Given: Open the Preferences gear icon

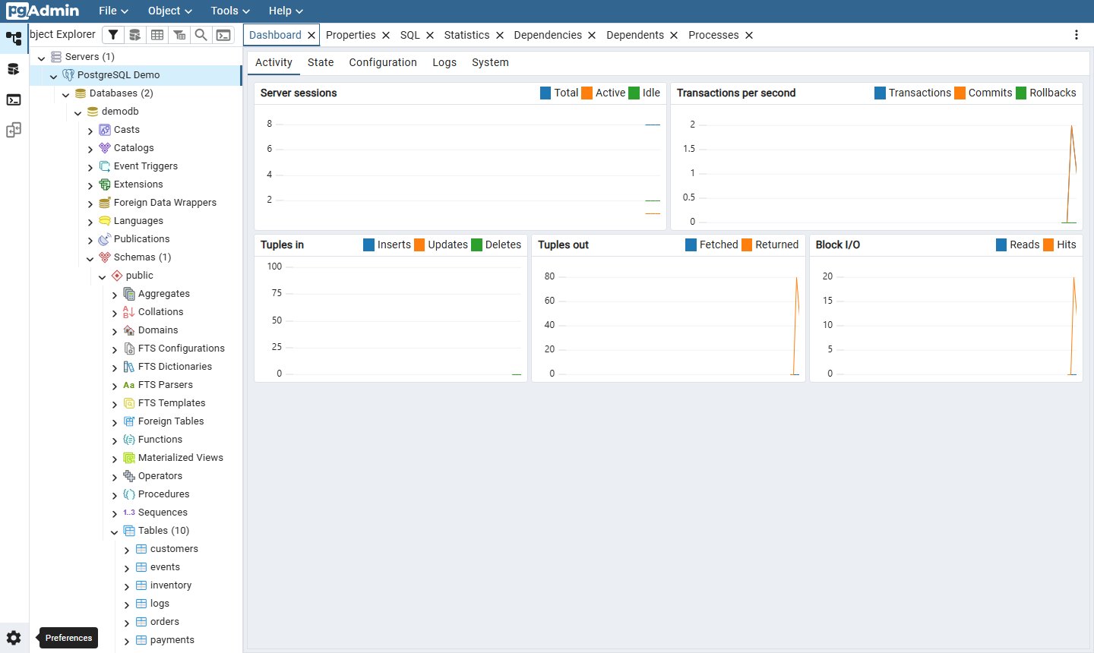Looking at the screenshot, I should click(x=14, y=638).
